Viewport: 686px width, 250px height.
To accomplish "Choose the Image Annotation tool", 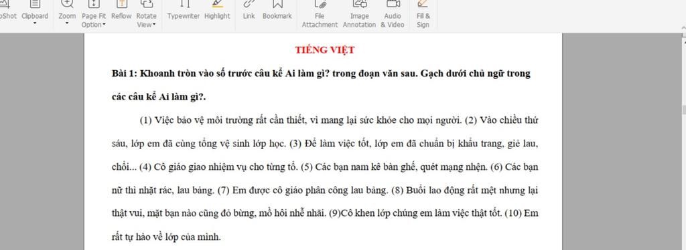I will (x=359, y=15).
